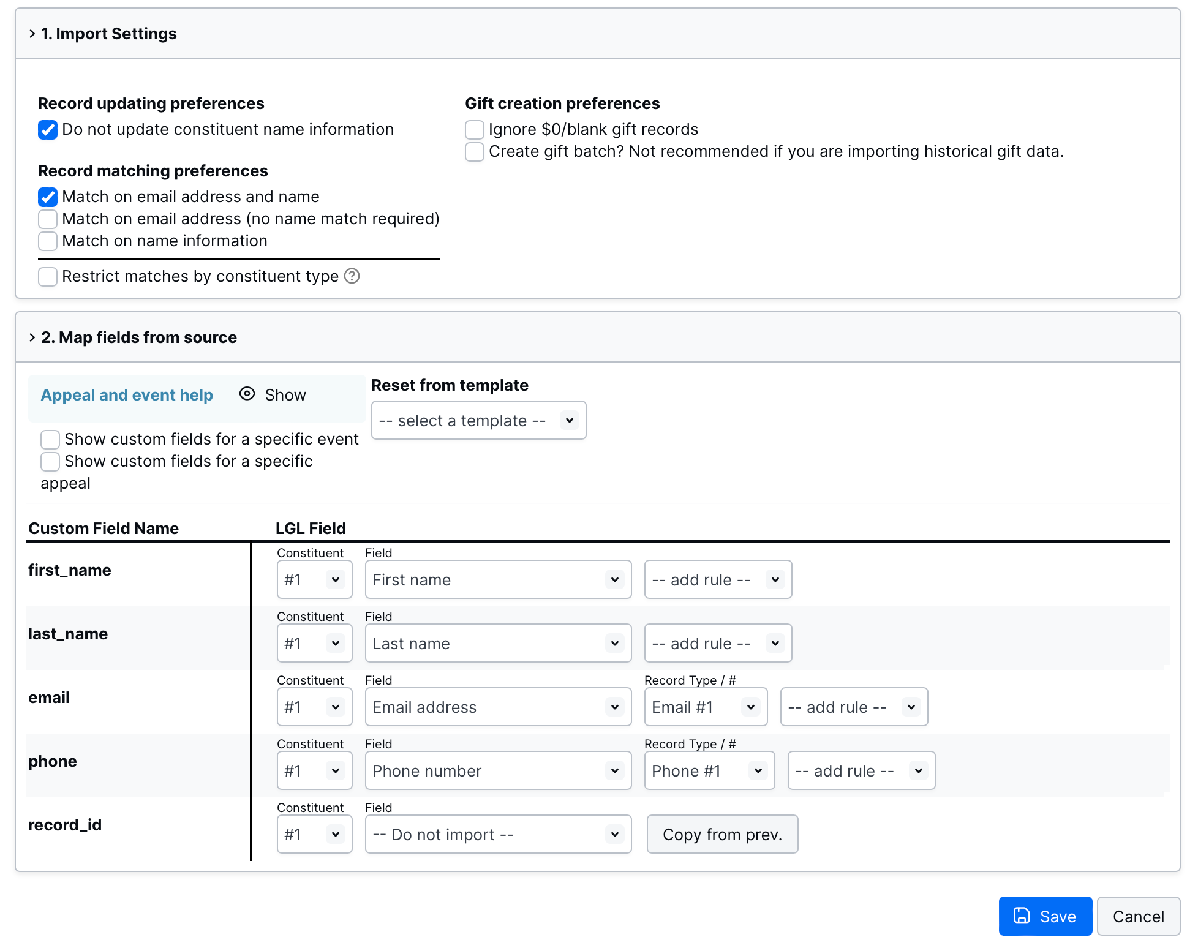Collapse the Map fields from source section
1198x948 pixels.
[32, 337]
